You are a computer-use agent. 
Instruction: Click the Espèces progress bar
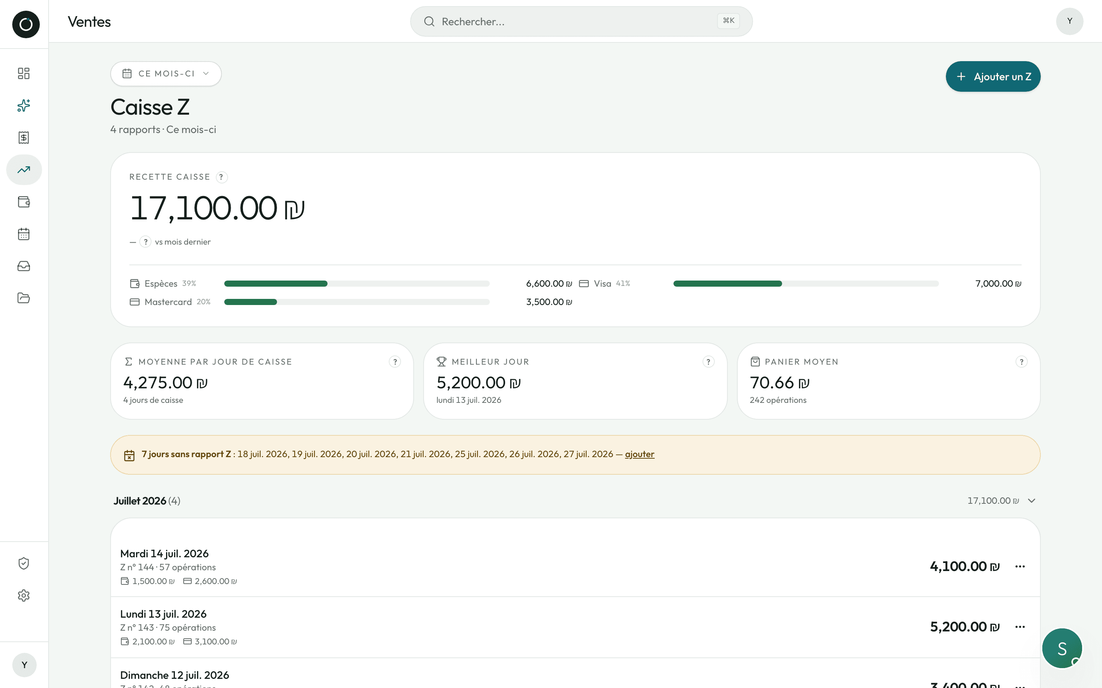coord(357,284)
